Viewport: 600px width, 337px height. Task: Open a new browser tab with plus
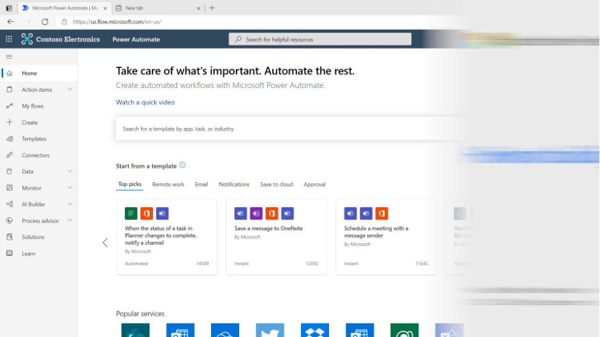[212, 8]
